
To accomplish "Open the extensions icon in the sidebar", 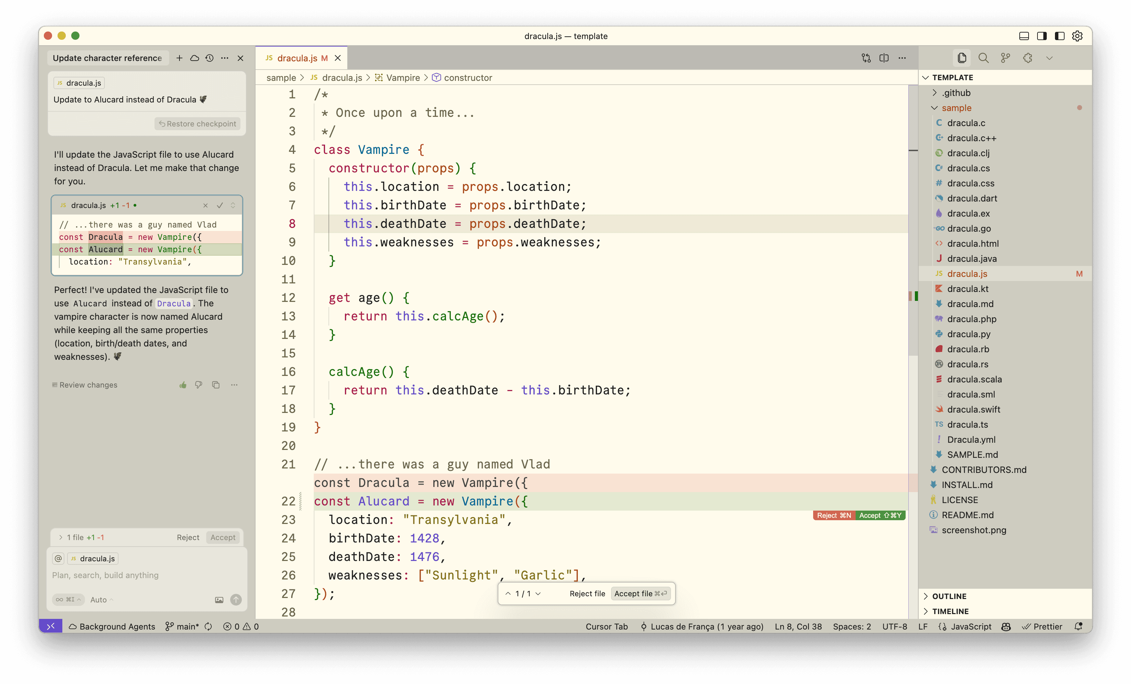I will (x=1028, y=58).
